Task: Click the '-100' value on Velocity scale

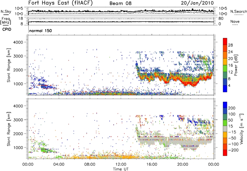Action: click(x=233, y=144)
